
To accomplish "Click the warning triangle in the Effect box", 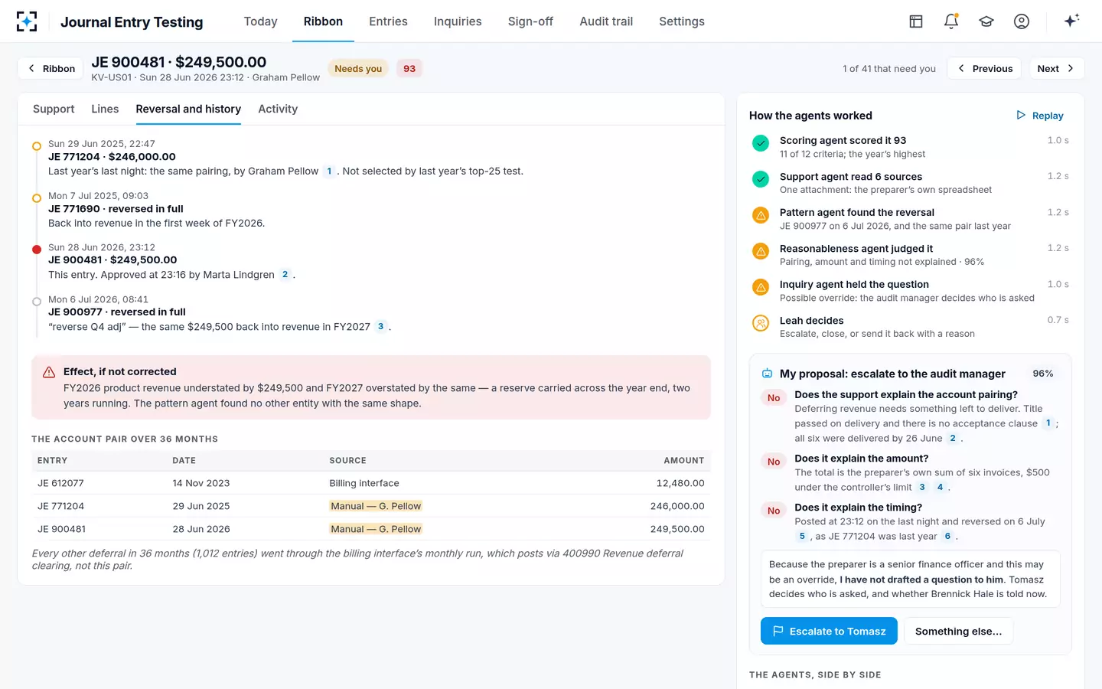I will (49, 372).
